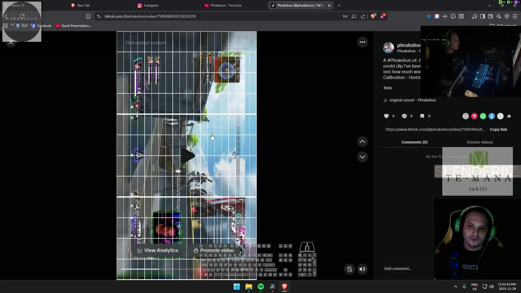Click Promote video button
Viewport: 521px width, 293px height.
point(214,250)
